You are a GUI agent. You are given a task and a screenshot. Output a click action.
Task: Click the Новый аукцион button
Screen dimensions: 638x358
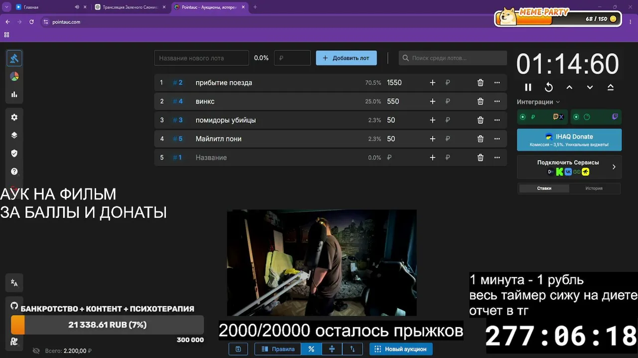coord(401,349)
